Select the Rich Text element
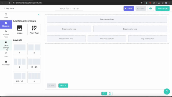Screen dimensions: 172x97 [x=34, y=29]
